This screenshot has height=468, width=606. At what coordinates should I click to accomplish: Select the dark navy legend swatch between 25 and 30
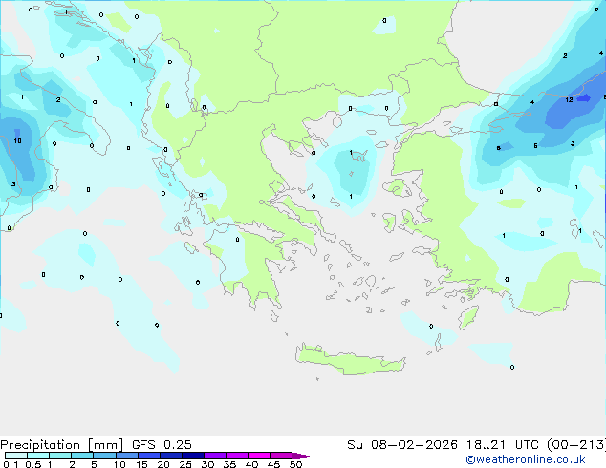coord(193,456)
